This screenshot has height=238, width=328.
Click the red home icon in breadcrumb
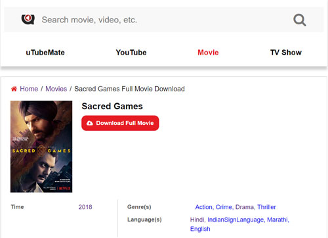point(14,89)
